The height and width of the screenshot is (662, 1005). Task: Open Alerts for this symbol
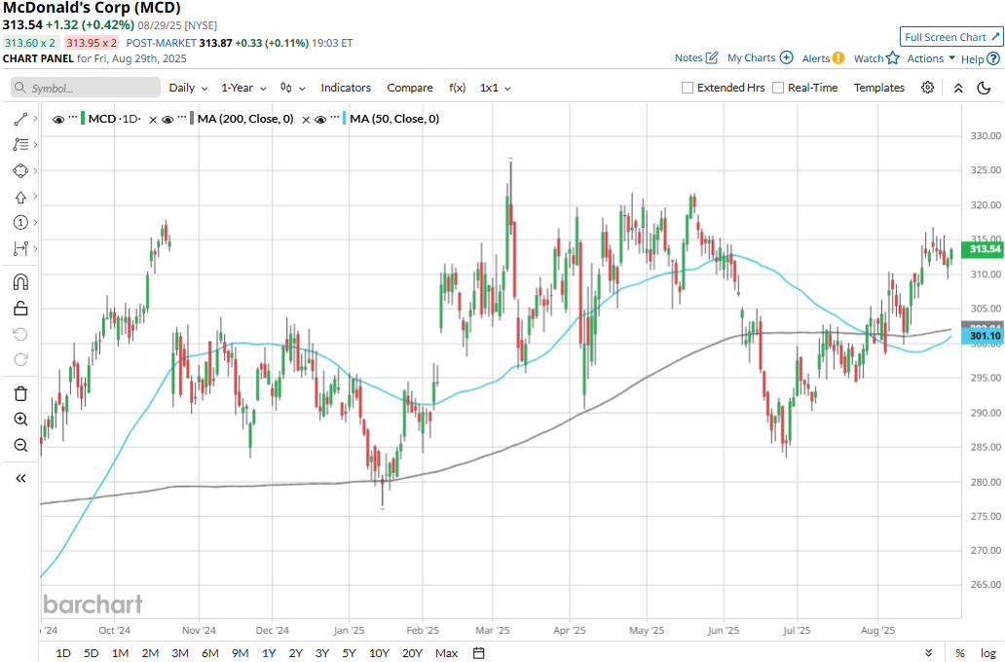[x=823, y=58]
